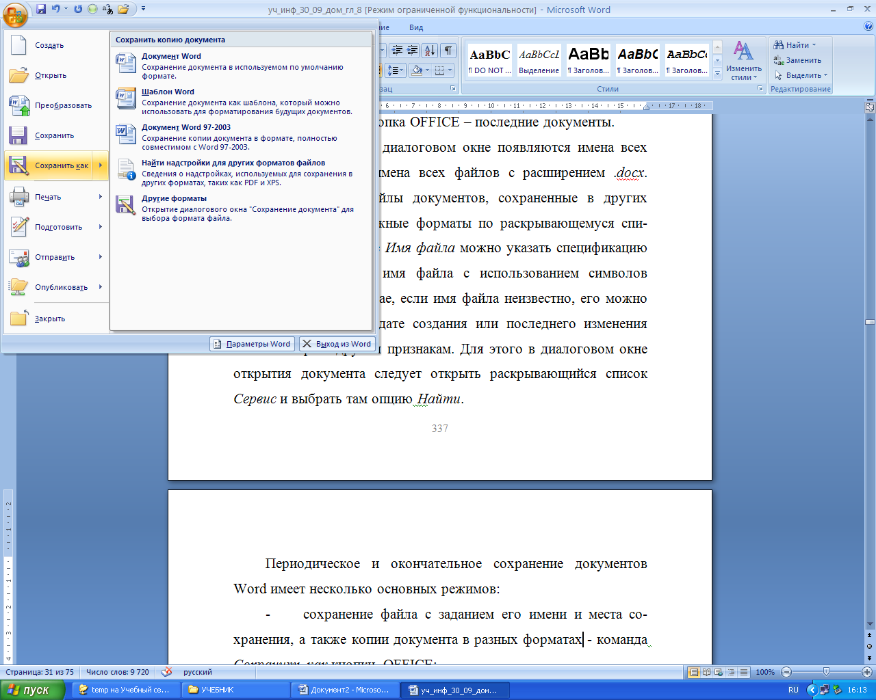Select Сохранить как in the Office menu

(x=49, y=165)
